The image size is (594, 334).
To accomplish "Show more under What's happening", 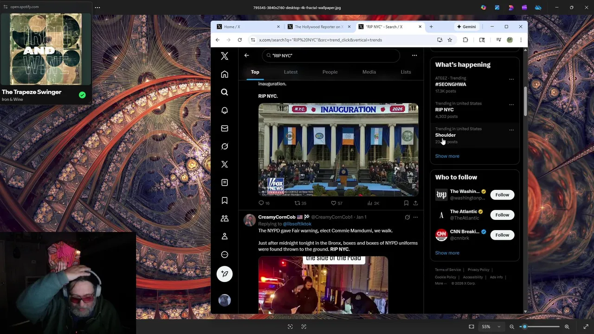I will pos(447,156).
